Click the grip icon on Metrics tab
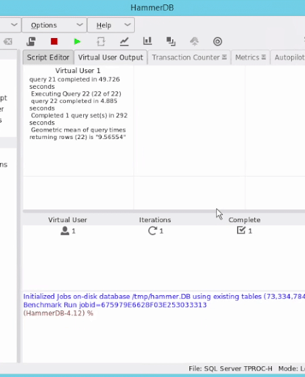Image resolution: width=305 pixels, height=377 pixels. 264,57
